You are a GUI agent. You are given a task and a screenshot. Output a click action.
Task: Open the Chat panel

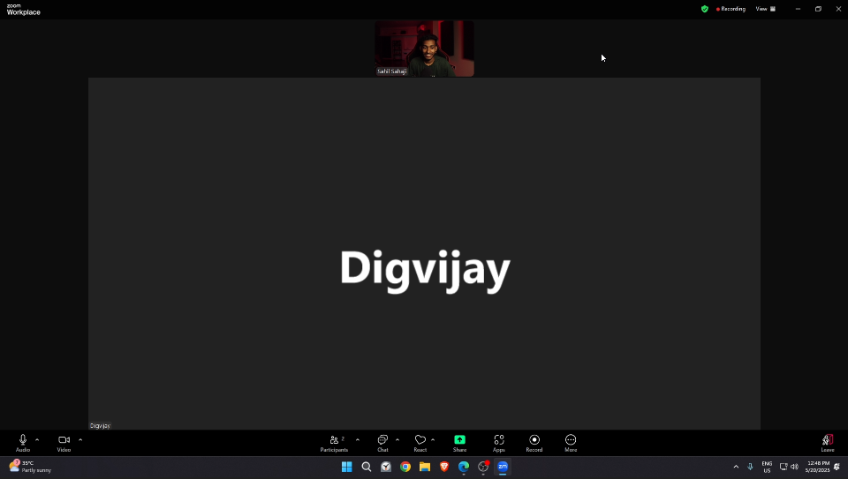pyautogui.click(x=382, y=442)
